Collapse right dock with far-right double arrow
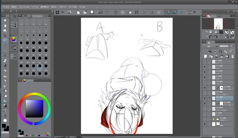Screen dimensions: 238x138 coord(236,11)
